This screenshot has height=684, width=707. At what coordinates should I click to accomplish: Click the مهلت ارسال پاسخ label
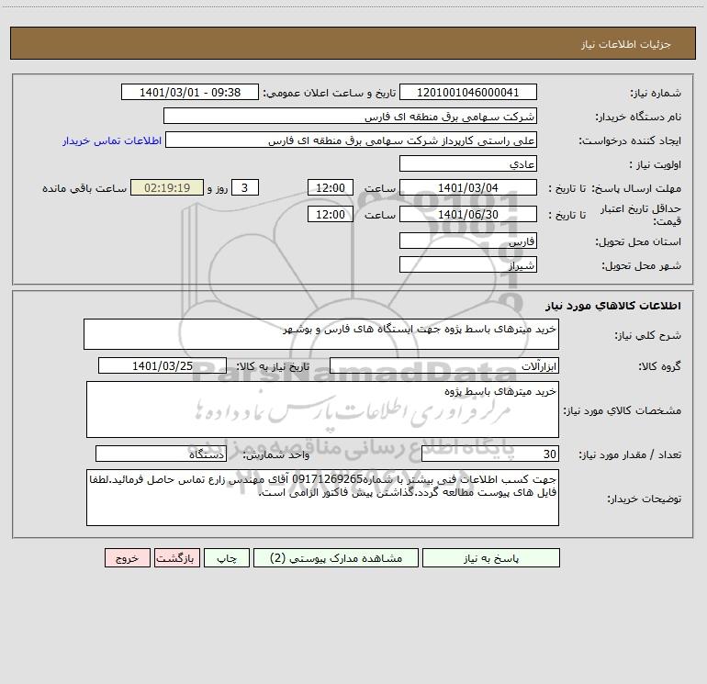(x=636, y=188)
